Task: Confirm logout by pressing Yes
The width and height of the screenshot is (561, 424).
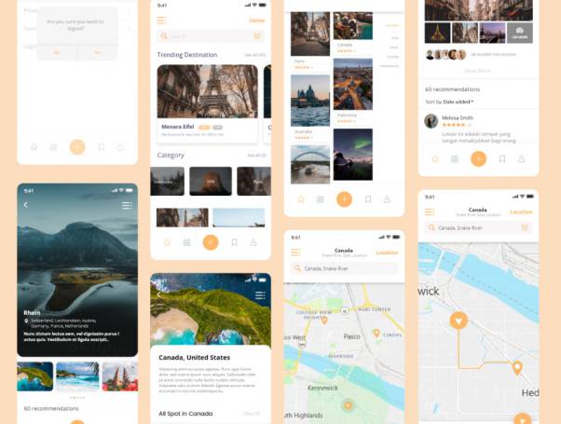Action: pyautogui.click(x=97, y=52)
